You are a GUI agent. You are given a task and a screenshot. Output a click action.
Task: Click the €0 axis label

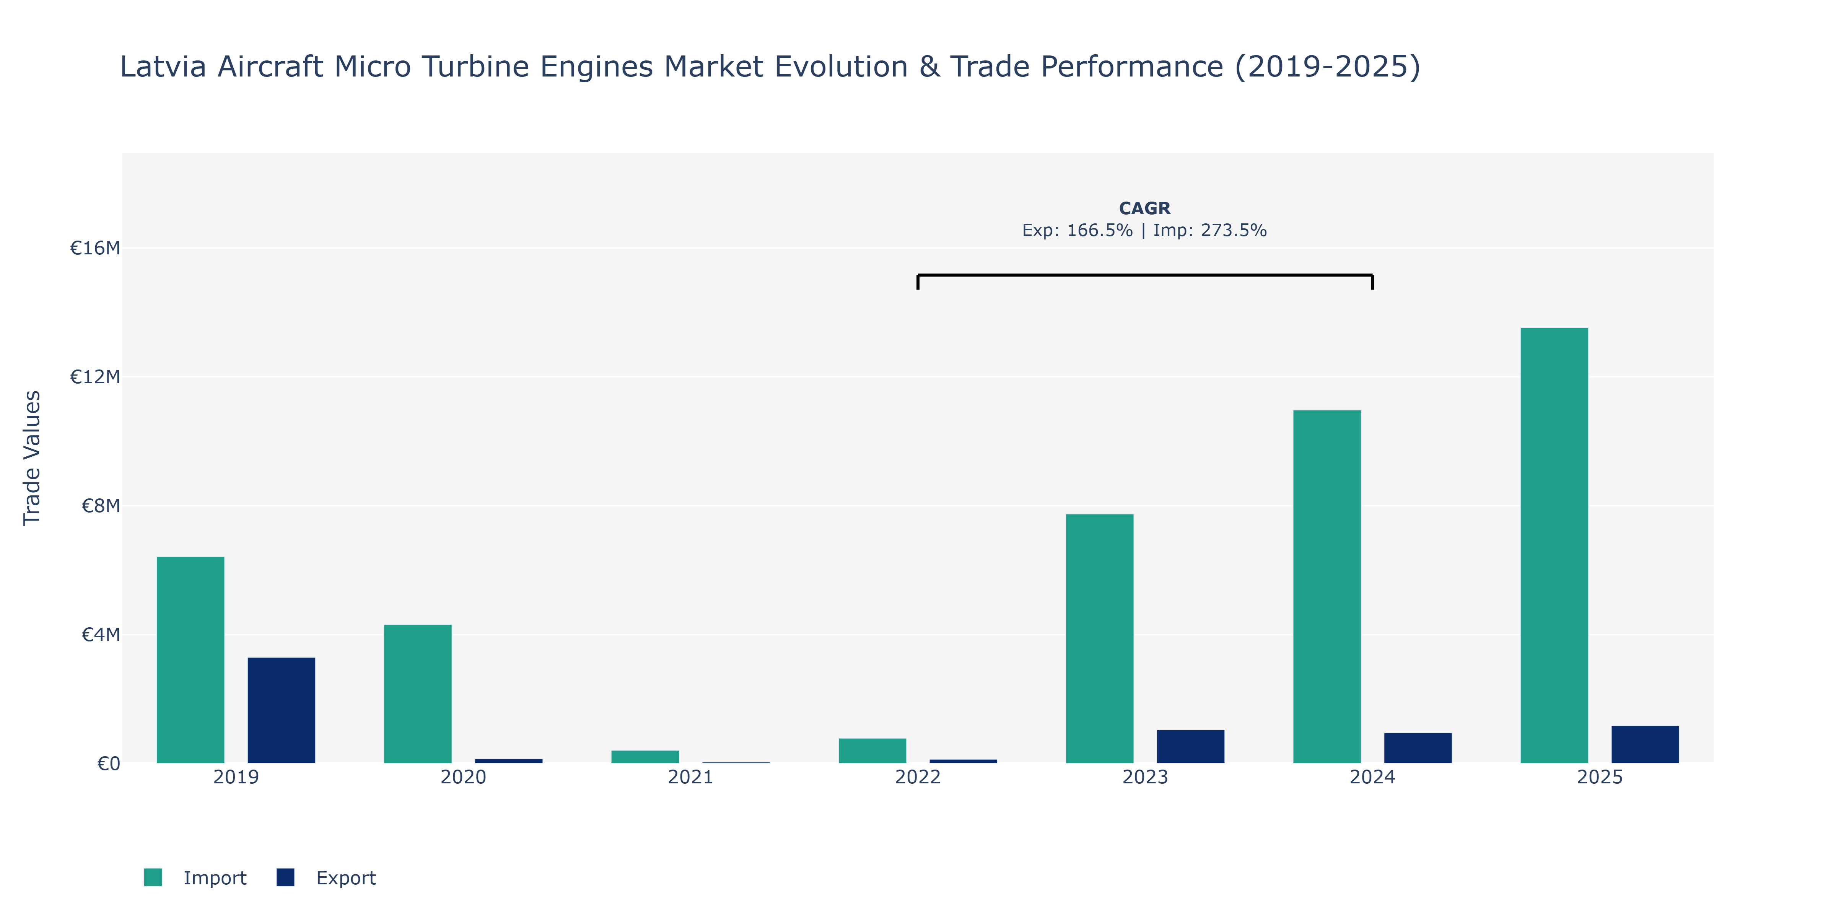pos(108,764)
